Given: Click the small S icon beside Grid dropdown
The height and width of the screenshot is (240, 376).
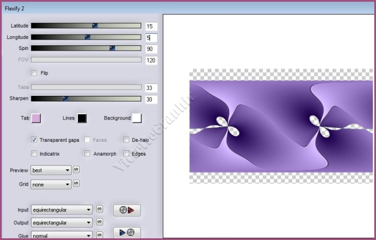Looking at the screenshot, I should coord(76,184).
